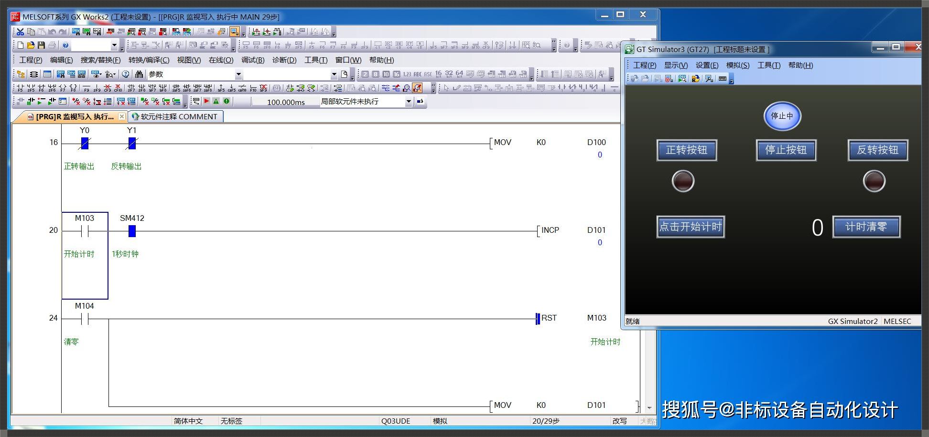Click device monitor Dev magnifier in GT Simulator

682,78
